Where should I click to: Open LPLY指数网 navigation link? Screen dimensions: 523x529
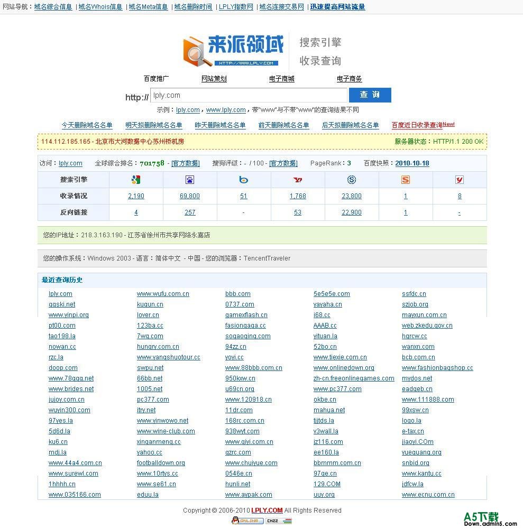point(236,7)
